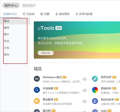
Task: Open the 本地搜索 plugin title
Action: [x=48, y=88]
